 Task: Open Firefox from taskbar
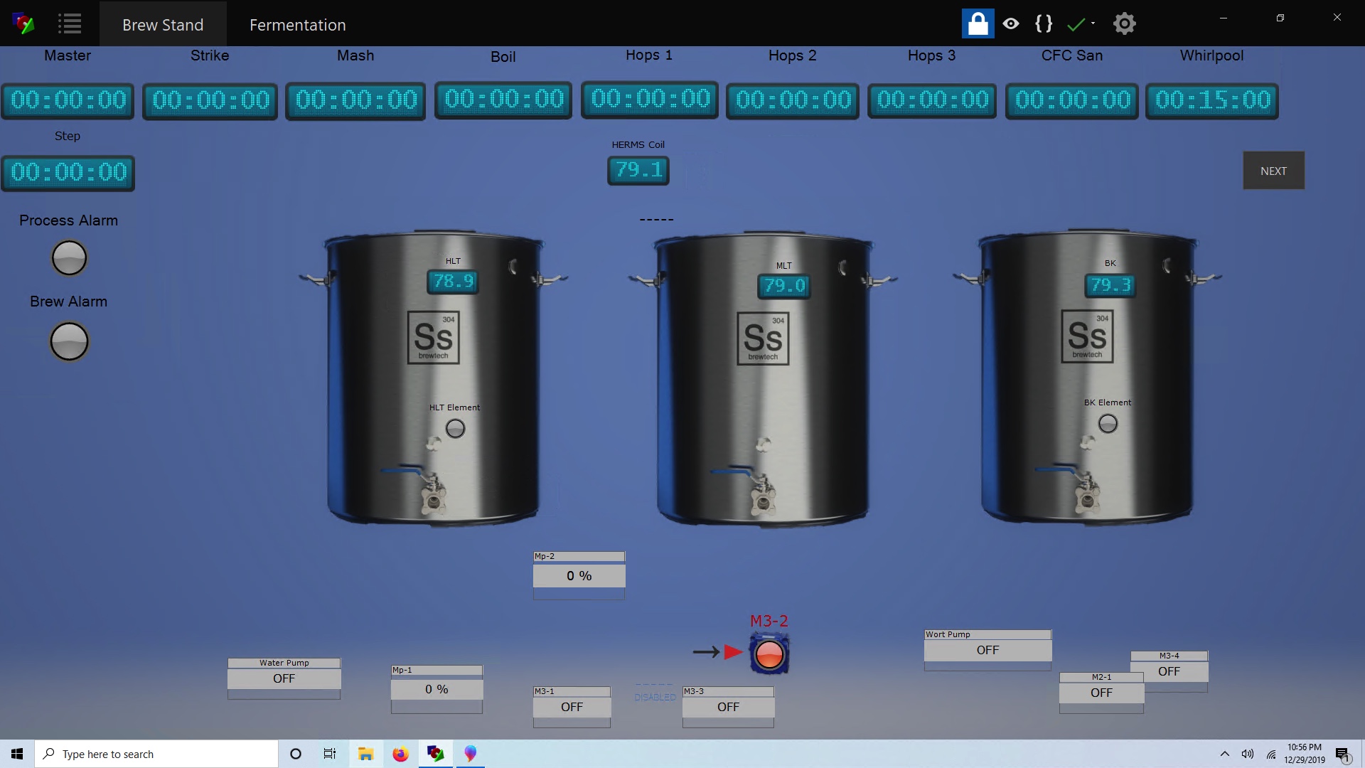[x=401, y=754]
